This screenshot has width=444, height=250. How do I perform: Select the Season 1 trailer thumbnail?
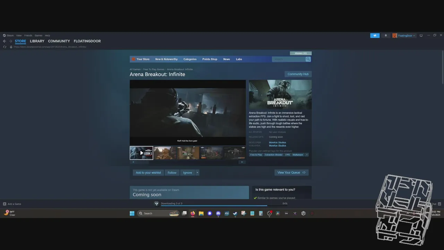pos(141,153)
